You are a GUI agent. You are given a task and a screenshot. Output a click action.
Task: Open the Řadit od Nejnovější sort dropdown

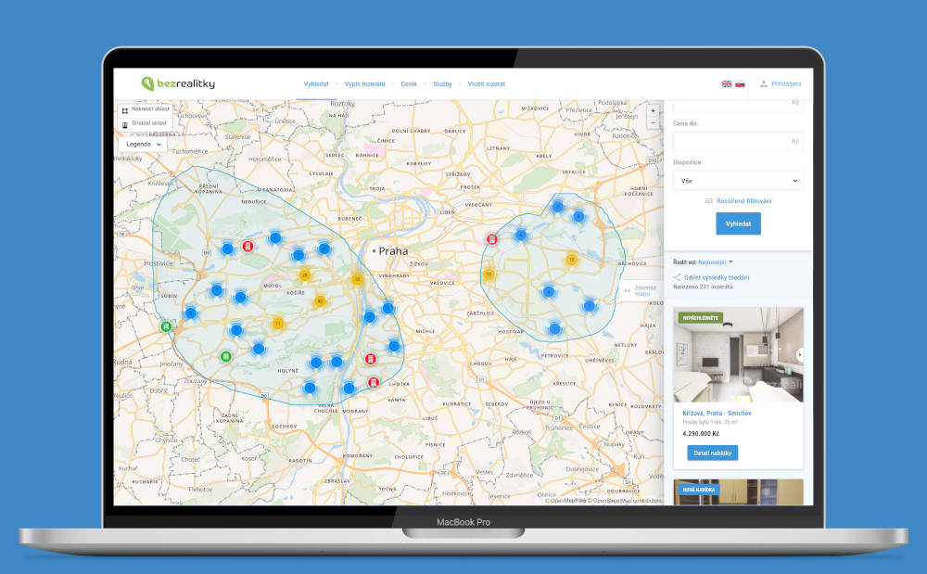(x=716, y=261)
